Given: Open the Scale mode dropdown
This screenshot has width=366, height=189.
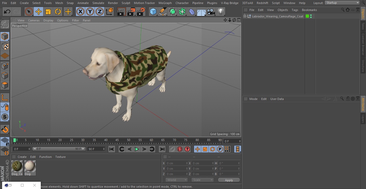Looking at the screenshot, I should (x=203, y=180).
